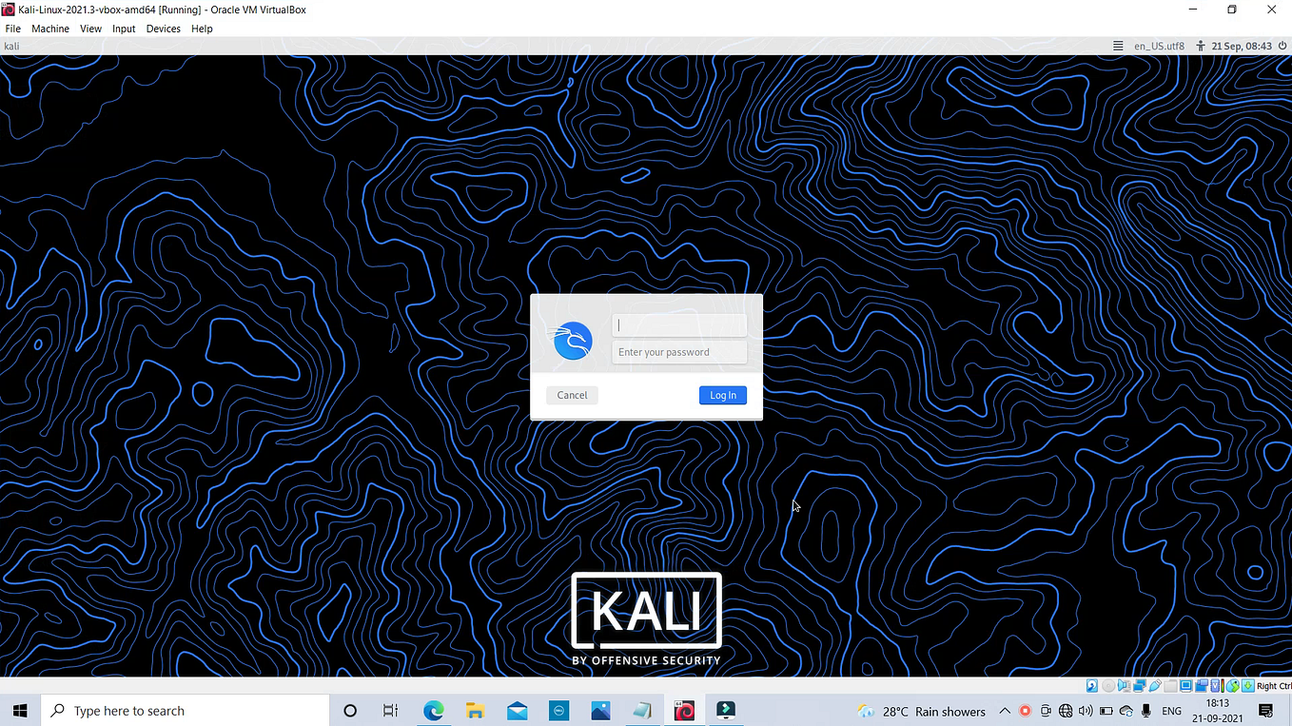This screenshot has height=726, width=1292.
Task: Click the mouse integration icon in VirtualBox status bar
Action: pyautogui.click(x=1232, y=685)
